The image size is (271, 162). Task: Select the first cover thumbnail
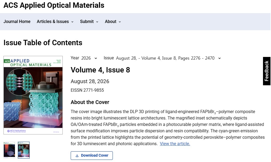pos(9,150)
